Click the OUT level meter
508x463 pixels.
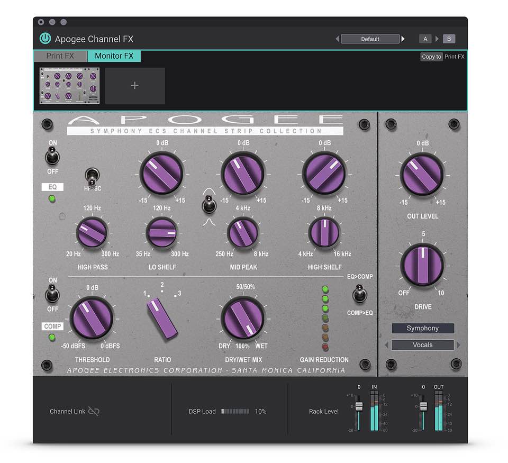pos(439,411)
